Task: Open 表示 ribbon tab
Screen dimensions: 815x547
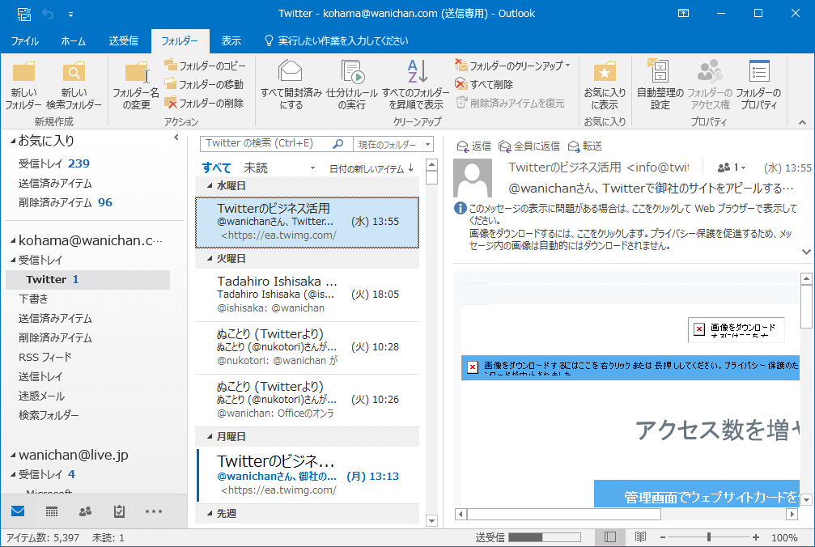Action: coord(231,40)
